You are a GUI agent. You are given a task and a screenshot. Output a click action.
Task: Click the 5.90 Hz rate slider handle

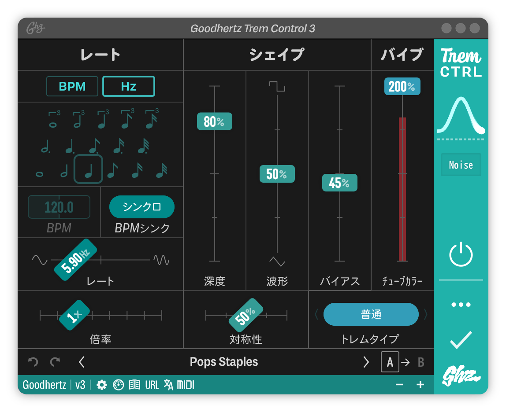(x=75, y=260)
